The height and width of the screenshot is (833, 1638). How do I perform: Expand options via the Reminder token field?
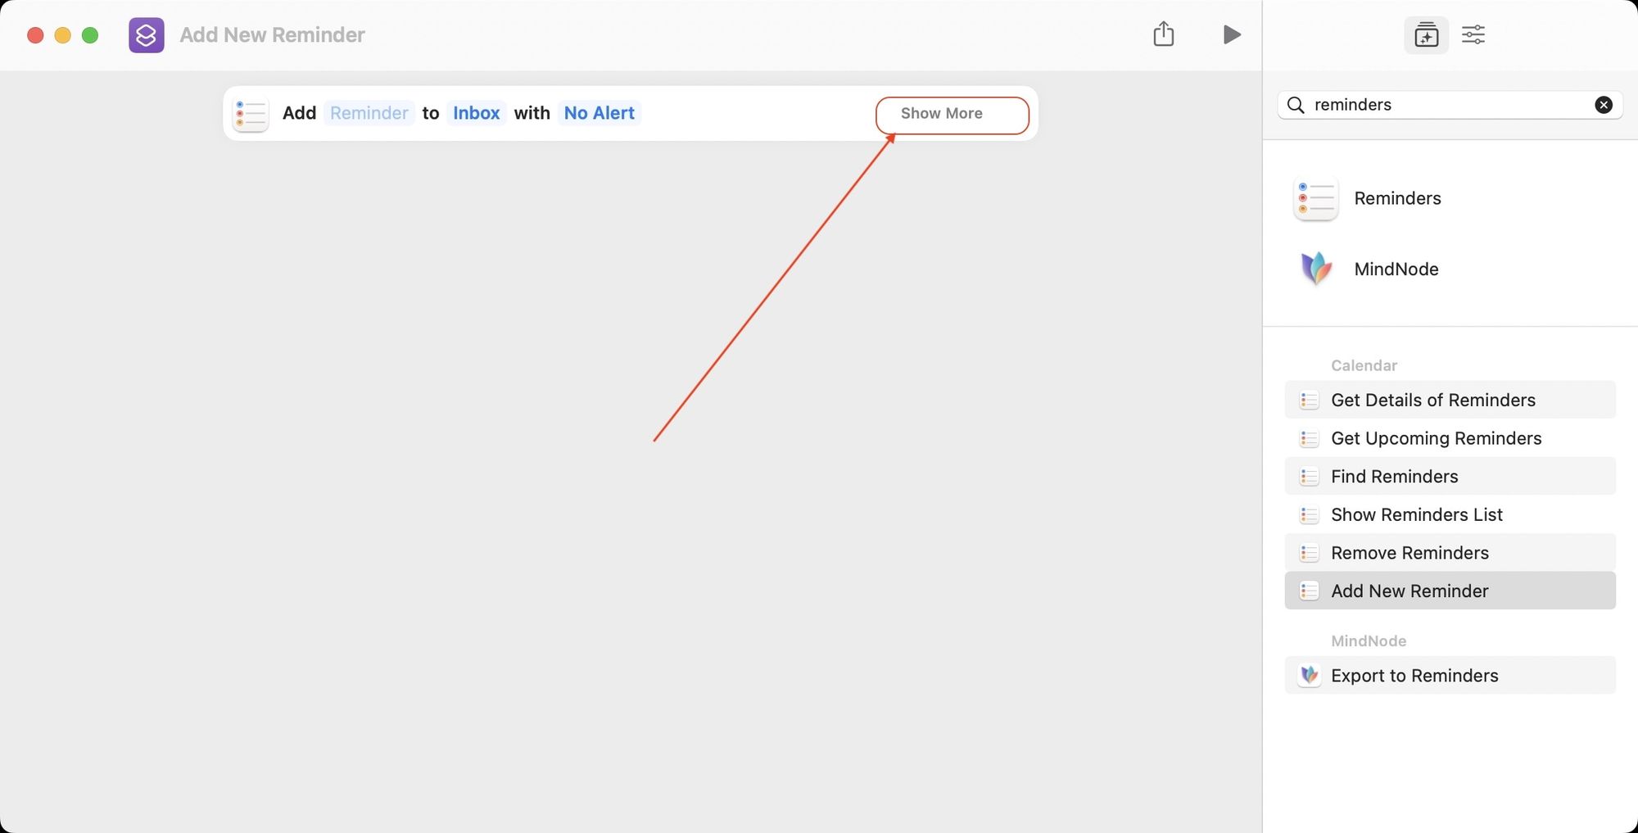pos(369,113)
